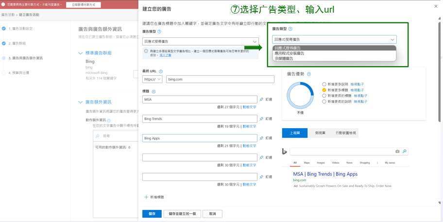This screenshot has height=222, width=443.
Task: Select the 新增更長的標題 radio option
Action: (324, 96)
